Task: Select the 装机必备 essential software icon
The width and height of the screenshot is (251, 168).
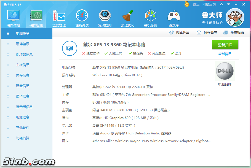Action: 151,17
